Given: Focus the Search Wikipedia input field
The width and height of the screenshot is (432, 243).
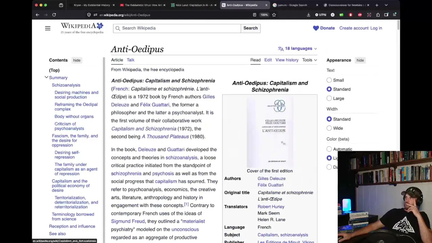Looking at the screenshot, I should [177, 28].
